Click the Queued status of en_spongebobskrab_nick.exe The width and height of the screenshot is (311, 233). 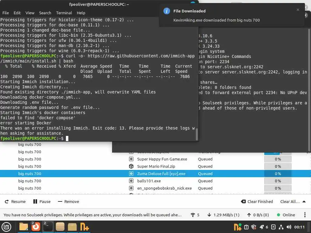[205, 188]
